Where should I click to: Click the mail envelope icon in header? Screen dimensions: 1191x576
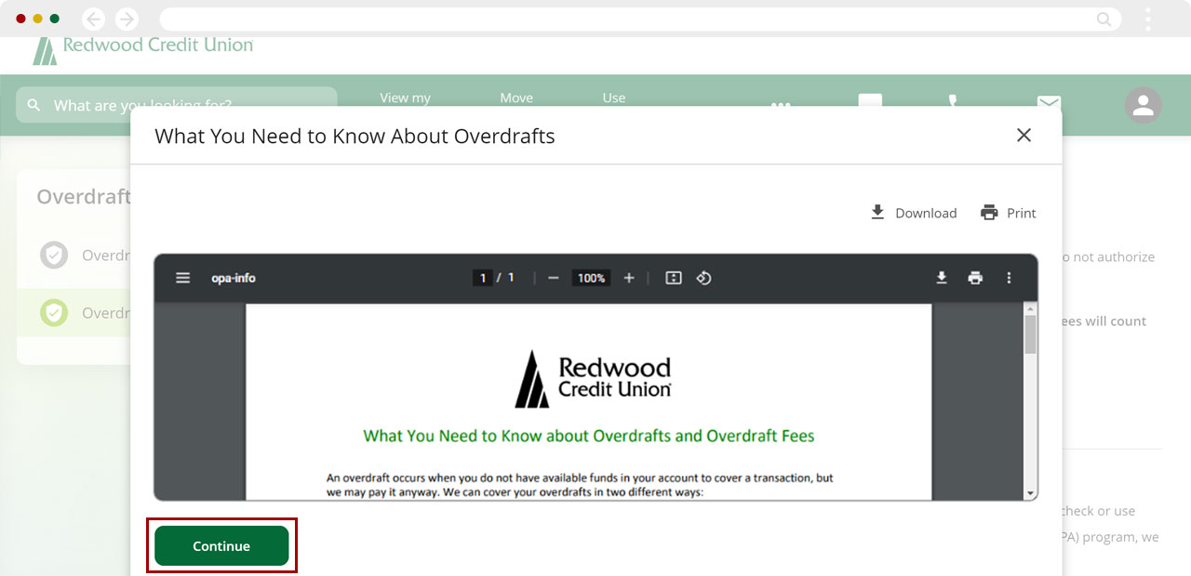tap(1049, 101)
